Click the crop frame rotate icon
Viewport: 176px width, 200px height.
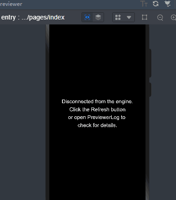[x=144, y=17]
